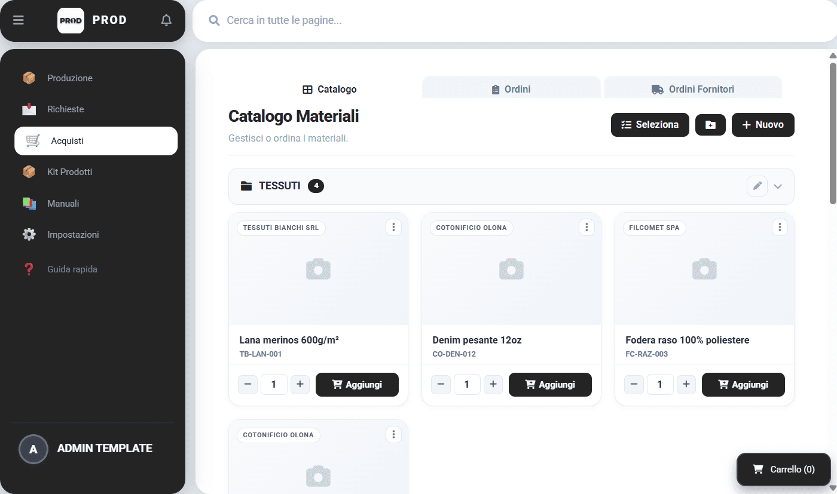Increase the quantity for Denim pesante 12oz
Screen dimensions: 837x494
[493, 385]
